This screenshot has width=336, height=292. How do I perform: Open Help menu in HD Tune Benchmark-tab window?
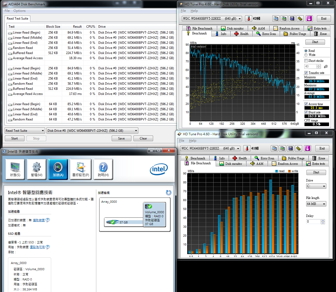click(x=194, y=11)
